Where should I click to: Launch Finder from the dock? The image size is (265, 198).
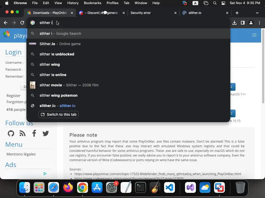coord(25,187)
